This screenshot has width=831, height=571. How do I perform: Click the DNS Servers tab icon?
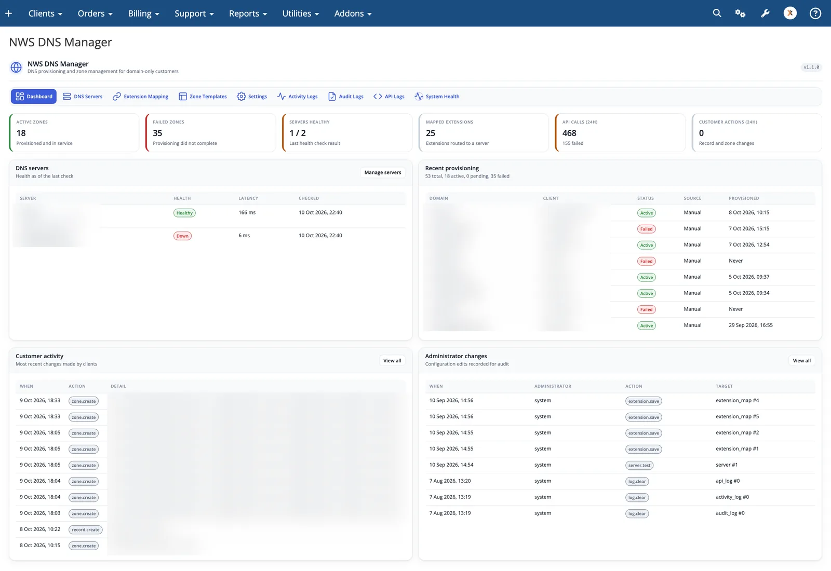pos(67,97)
